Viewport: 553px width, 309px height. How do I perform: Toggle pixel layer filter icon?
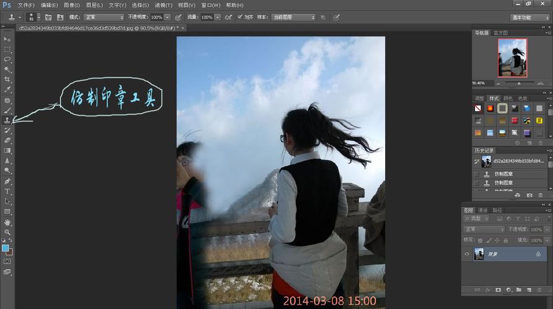click(499, 219)
